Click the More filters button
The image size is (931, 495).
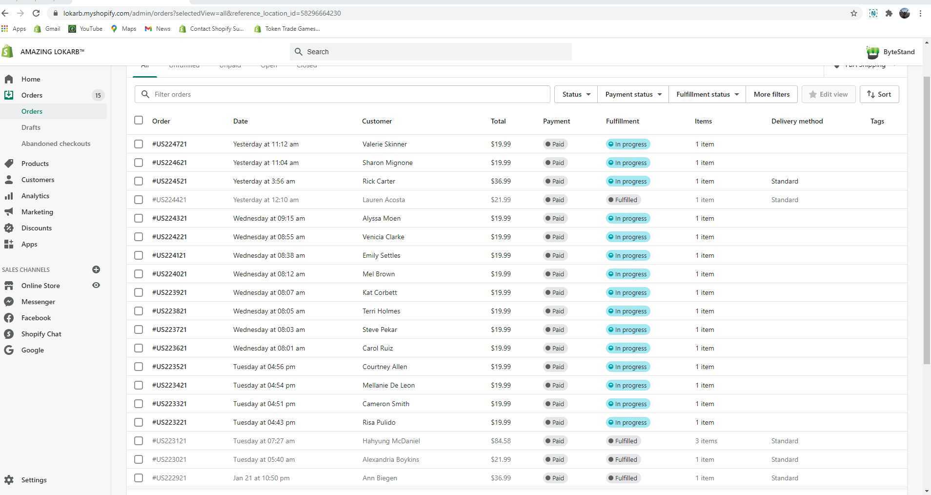coord(771,94)
